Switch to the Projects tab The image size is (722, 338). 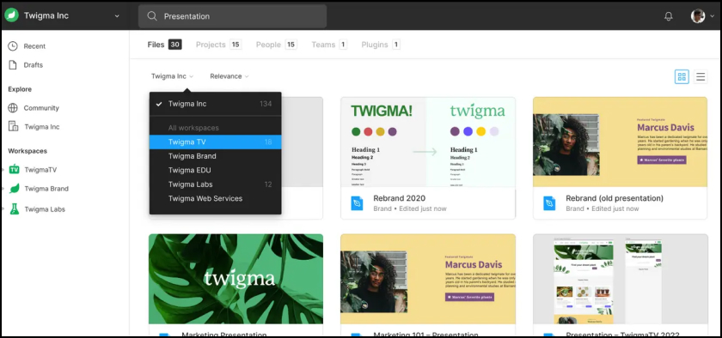point(218,45)
